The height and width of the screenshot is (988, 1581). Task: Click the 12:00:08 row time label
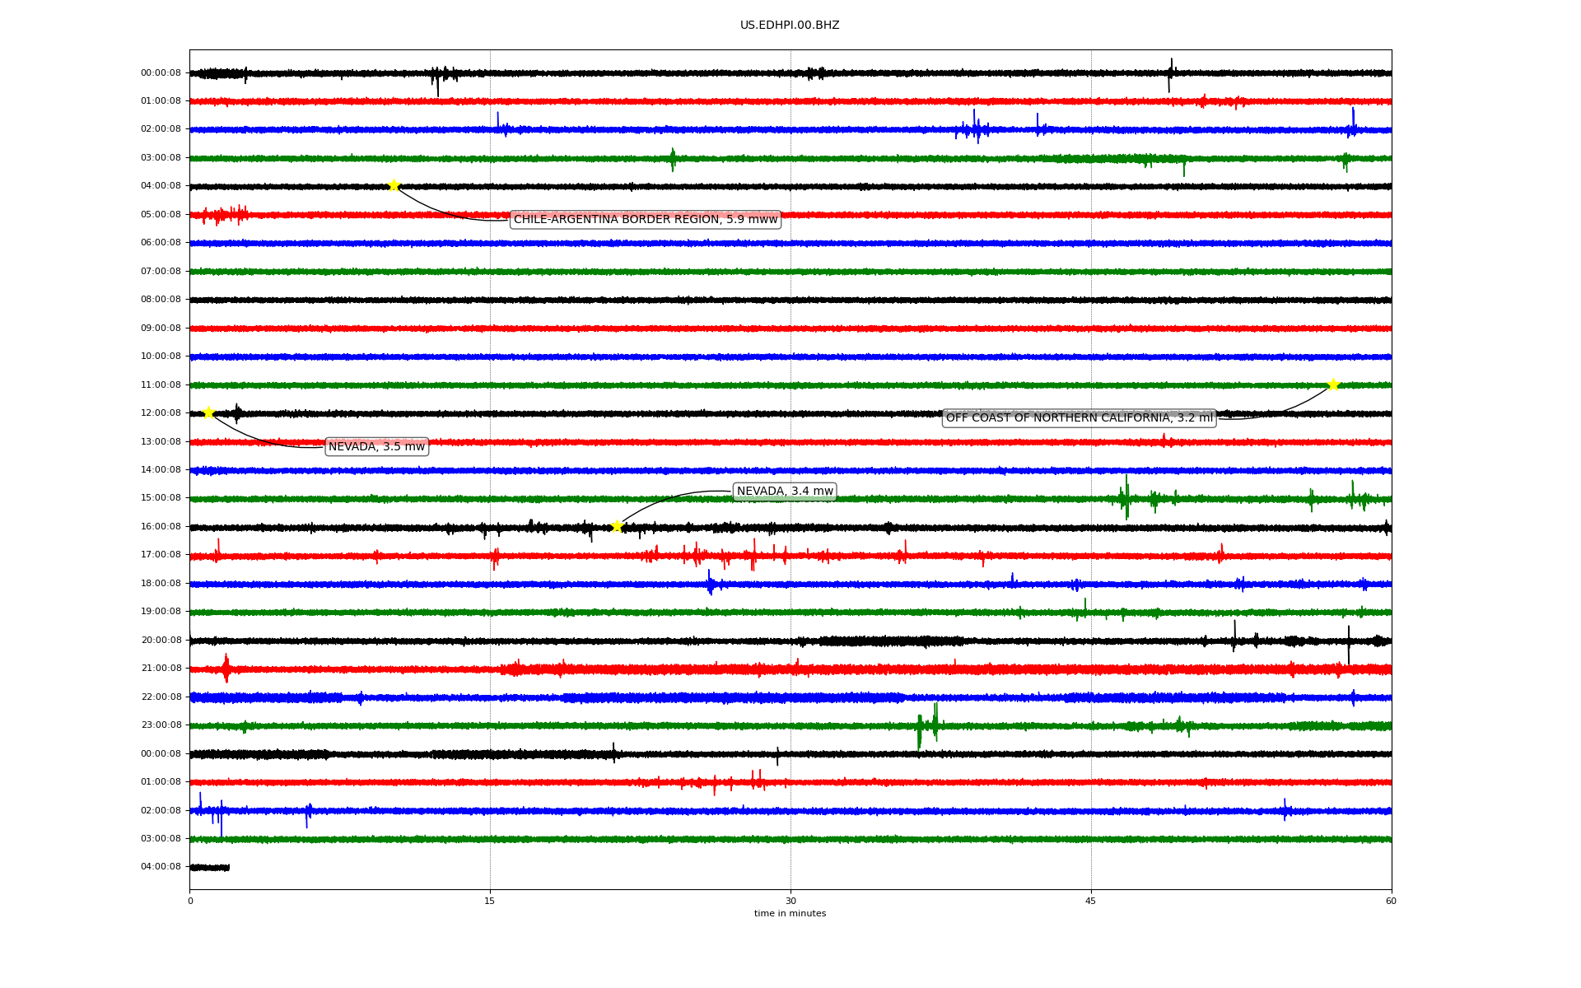point(161,413)
